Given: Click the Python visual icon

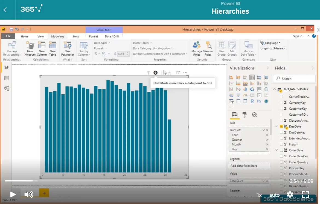Looking at the screenshot, I should point(259,101).
